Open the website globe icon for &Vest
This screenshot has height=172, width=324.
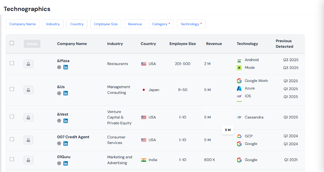coord(59,121)
